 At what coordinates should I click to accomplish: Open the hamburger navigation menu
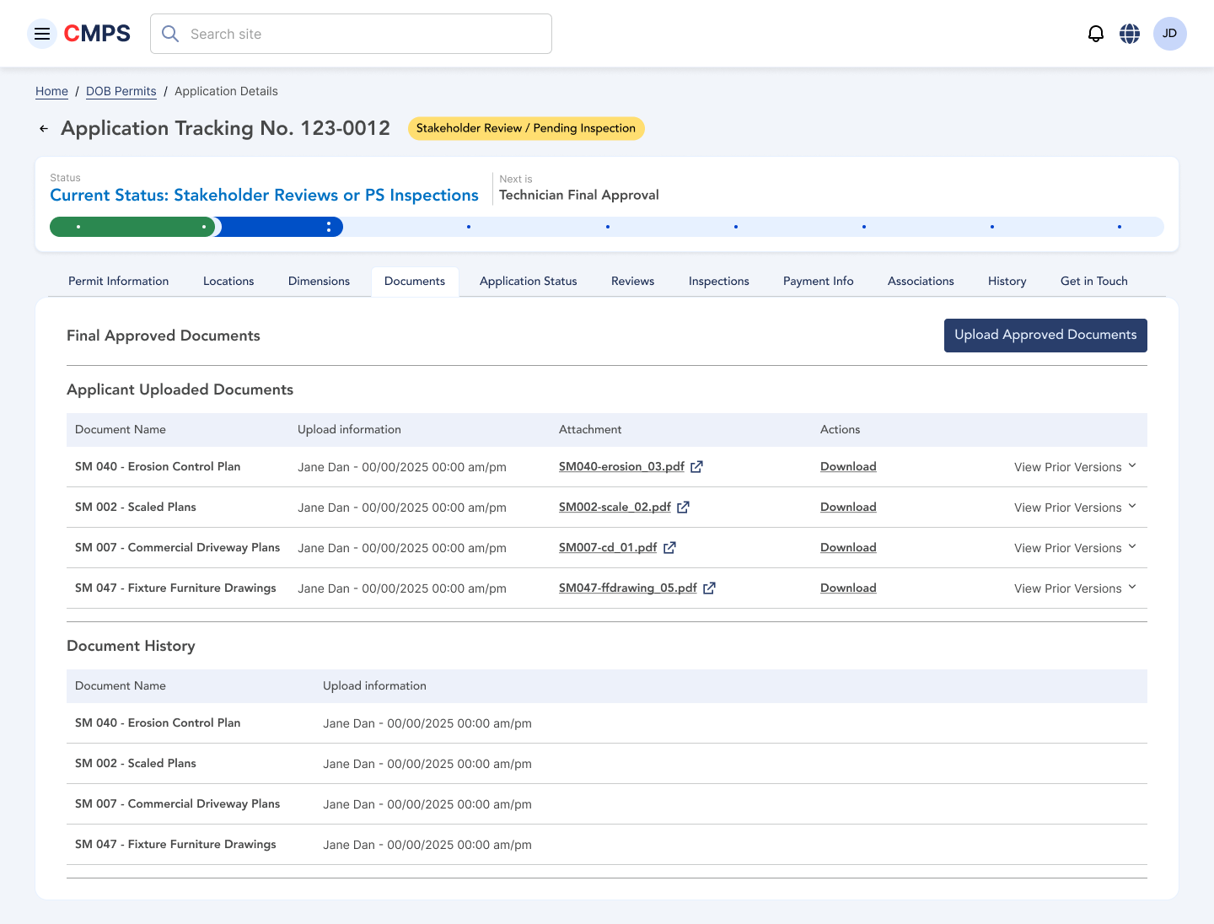pos(42,34)
